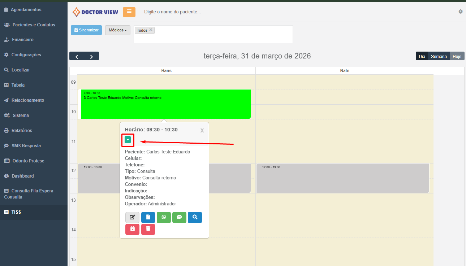Click the red calendar cancel icon

[x=132, y=229]
